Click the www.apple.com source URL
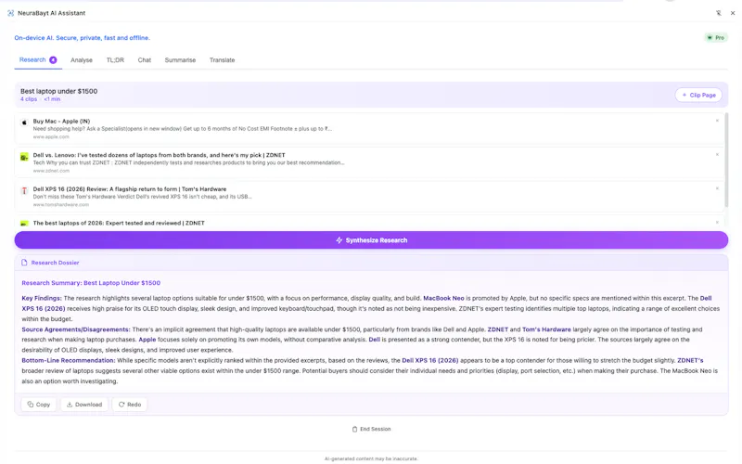The width and height of the screenshot is (742, 464). (51, 136)
